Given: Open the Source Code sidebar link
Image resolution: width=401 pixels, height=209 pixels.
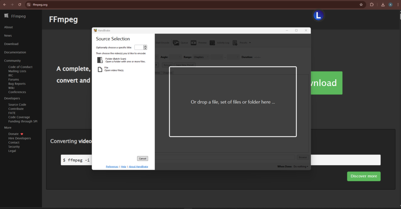Looking at the screenshot, I should (x=17, y=104).
